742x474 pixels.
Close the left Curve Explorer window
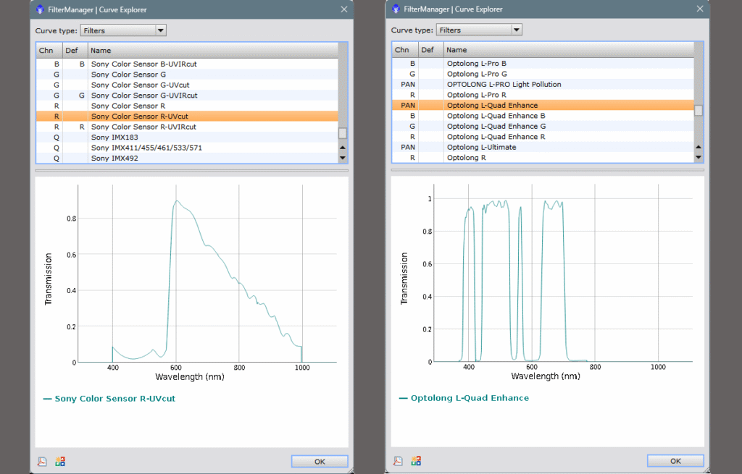pos(344,9)
